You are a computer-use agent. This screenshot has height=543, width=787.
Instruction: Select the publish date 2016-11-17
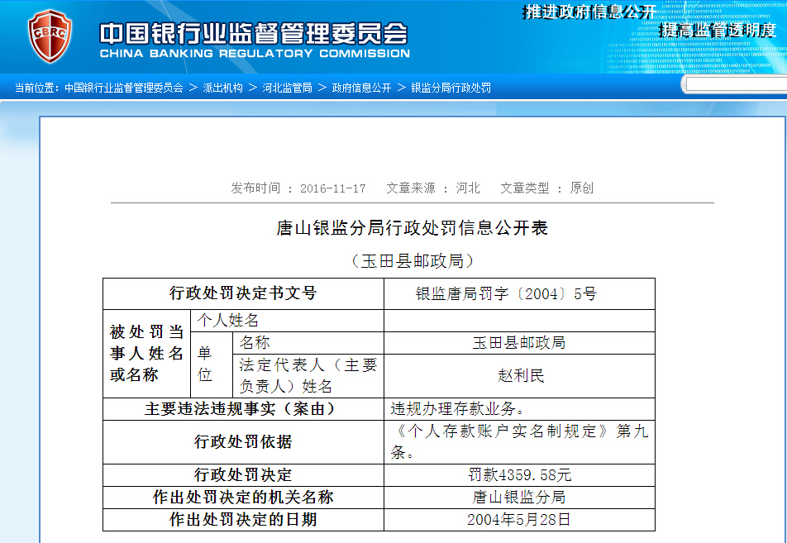coord(333,188)
